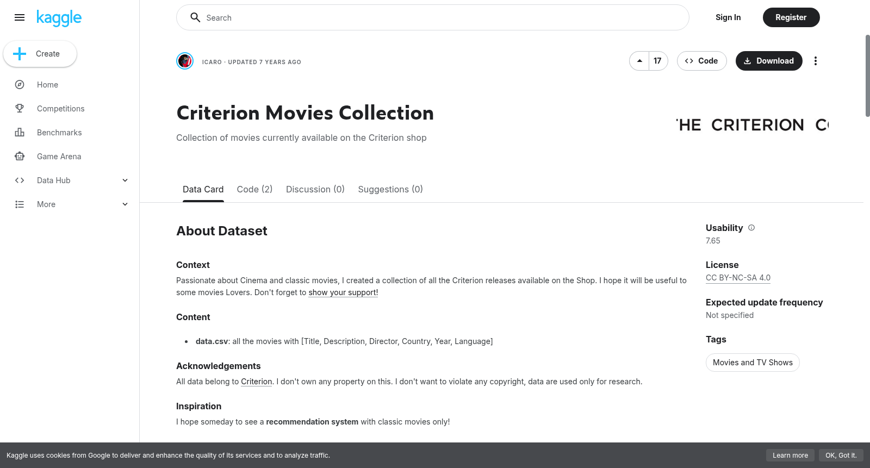Follow the 'show your support!' link
The height and width of the screenshot is (468, 870).
[343, 292]
